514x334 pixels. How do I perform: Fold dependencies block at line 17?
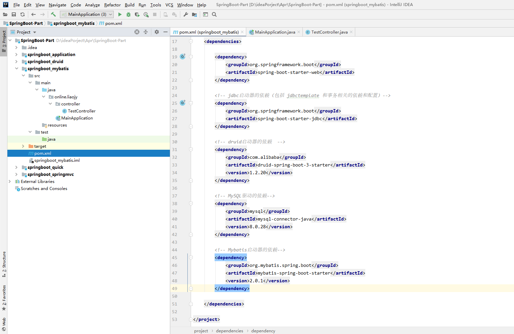191,41
